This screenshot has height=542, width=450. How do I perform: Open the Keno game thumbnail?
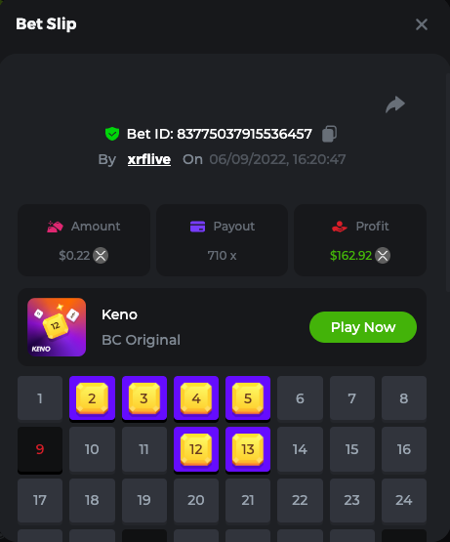point(57,327)
